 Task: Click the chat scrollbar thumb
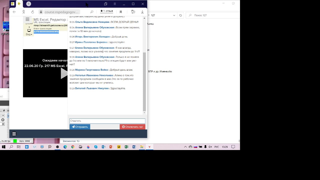pyautogui.click(x=144, y=82)
